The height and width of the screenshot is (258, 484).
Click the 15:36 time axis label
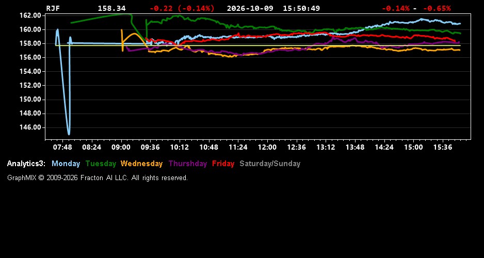443,147
